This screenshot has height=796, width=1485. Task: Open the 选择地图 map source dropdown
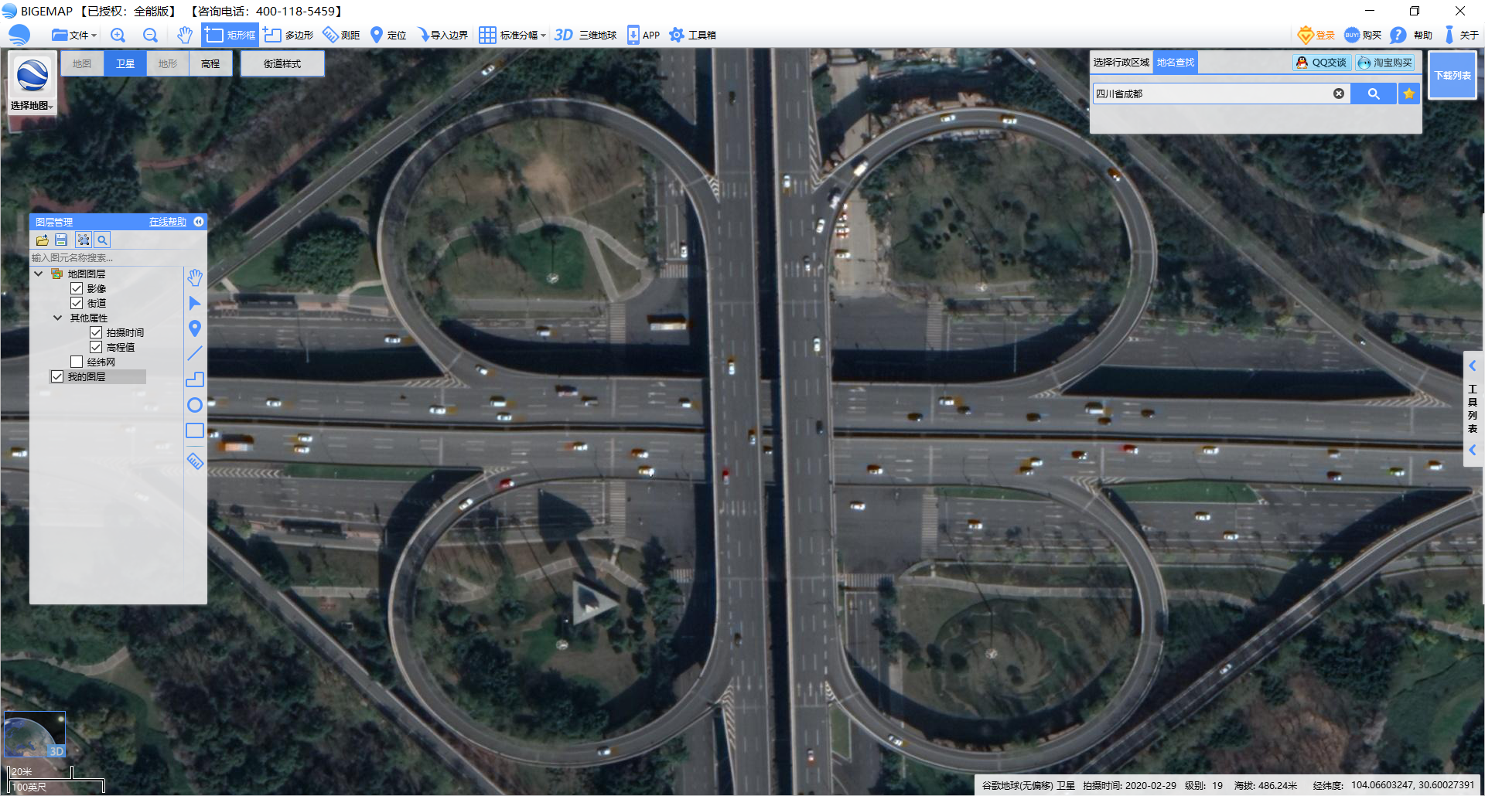32,84
